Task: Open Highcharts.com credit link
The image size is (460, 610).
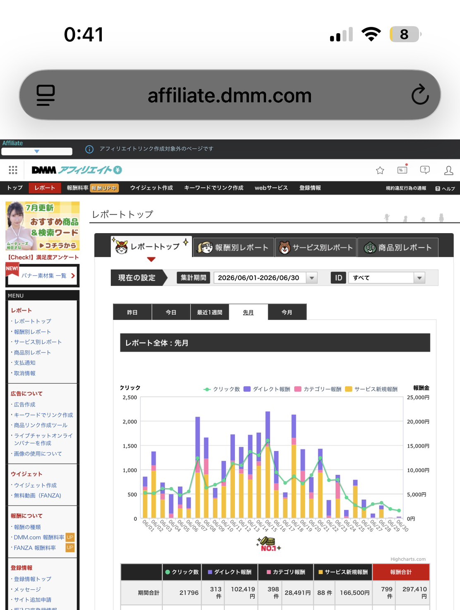Action: (x=408, y=559)
